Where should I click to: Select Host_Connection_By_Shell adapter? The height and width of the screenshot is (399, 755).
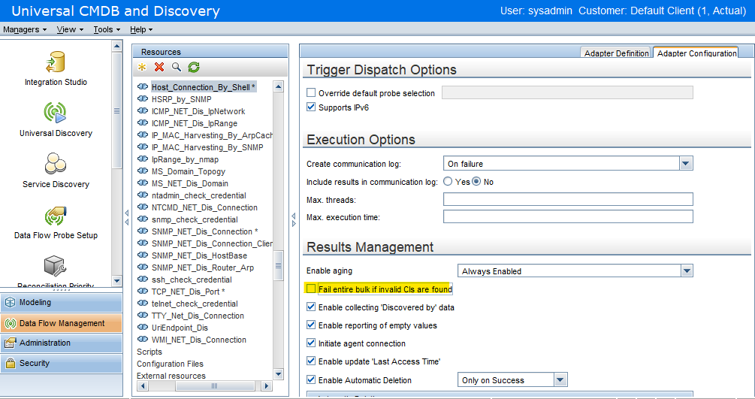[x=203, y=87]
